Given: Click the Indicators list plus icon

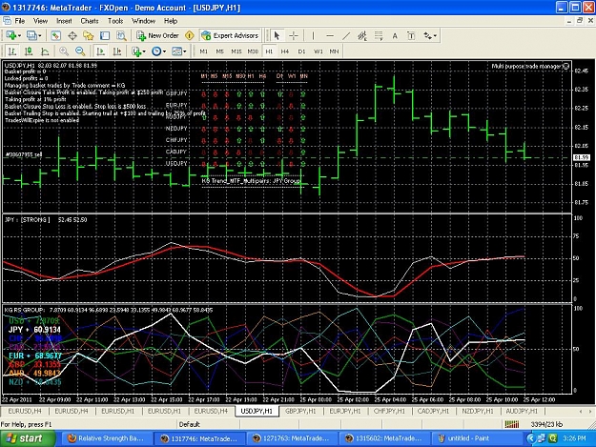Looking at the screenshot, I should (136, 51).
